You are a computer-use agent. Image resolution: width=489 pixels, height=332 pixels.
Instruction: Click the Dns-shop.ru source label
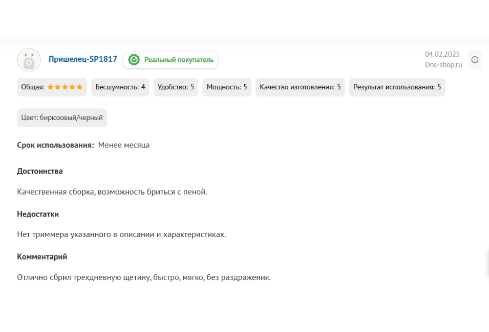click(x=443, y=65)
